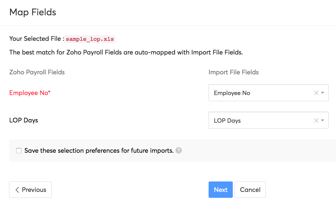
Task: Click the sample_lop.xls file name
Action: click(90, 39)
